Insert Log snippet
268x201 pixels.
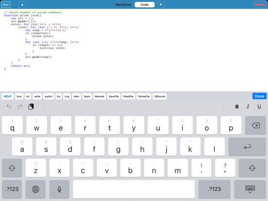67,97
